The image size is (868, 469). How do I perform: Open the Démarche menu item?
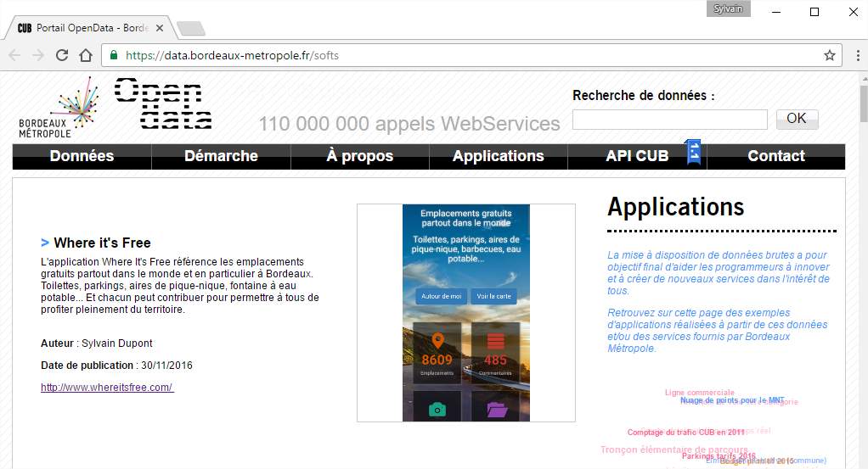tap(221, 157)
